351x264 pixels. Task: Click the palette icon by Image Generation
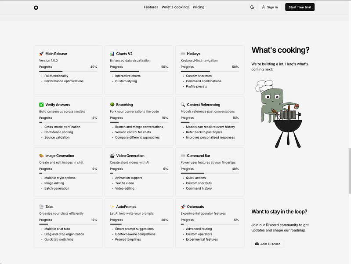point(41,156)
